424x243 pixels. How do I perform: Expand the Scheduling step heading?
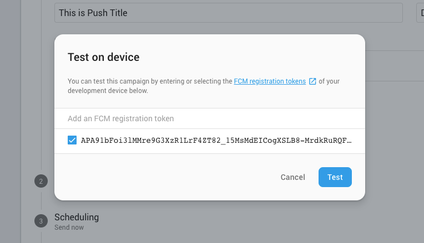coord(77,217)
